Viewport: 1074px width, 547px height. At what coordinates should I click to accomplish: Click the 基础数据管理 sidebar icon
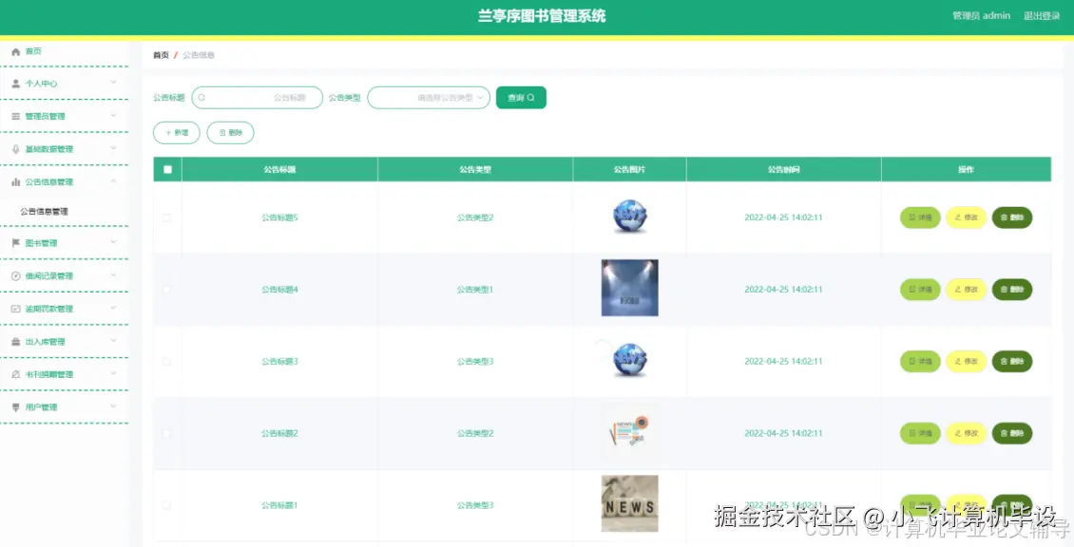(15, 148)
